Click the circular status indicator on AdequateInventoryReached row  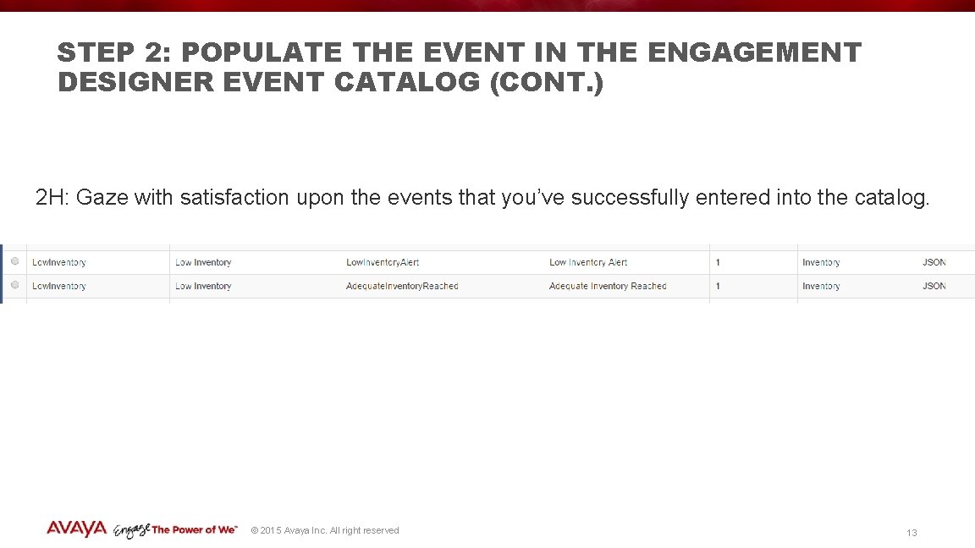(x=14, y=286)
